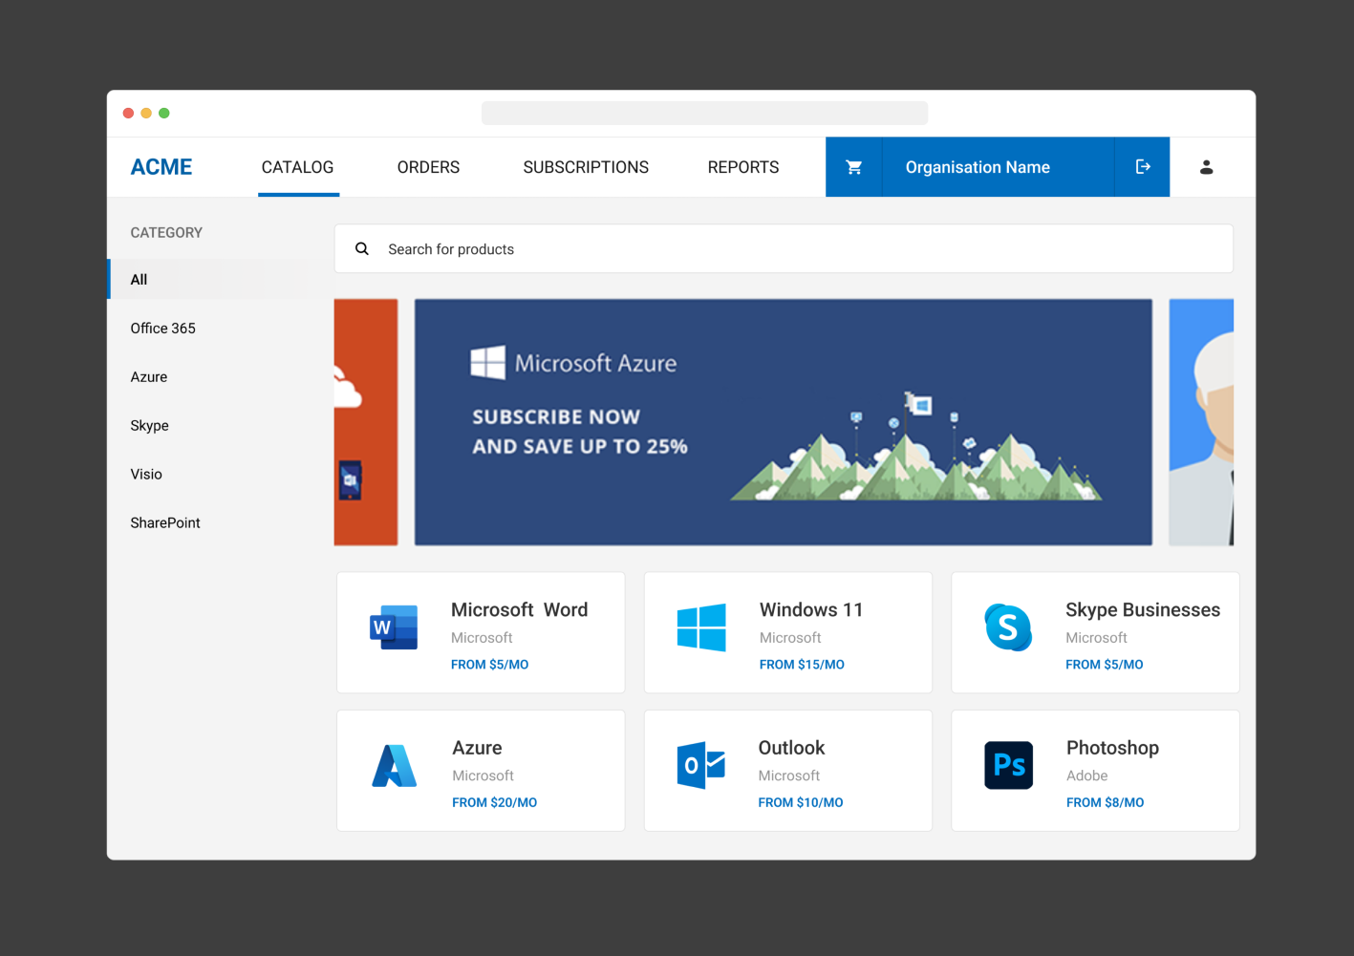Click "Microsoft" vendor under Outlook

[x=789, y=776]
